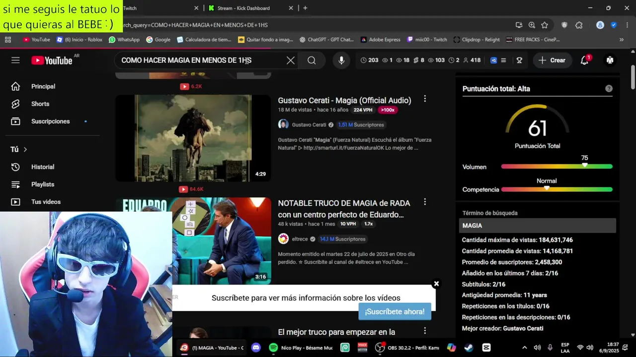Viewport: 636px width, 357px height.
Task: Open options menu for Gustavo Cerati video
Action: [425, 99]
